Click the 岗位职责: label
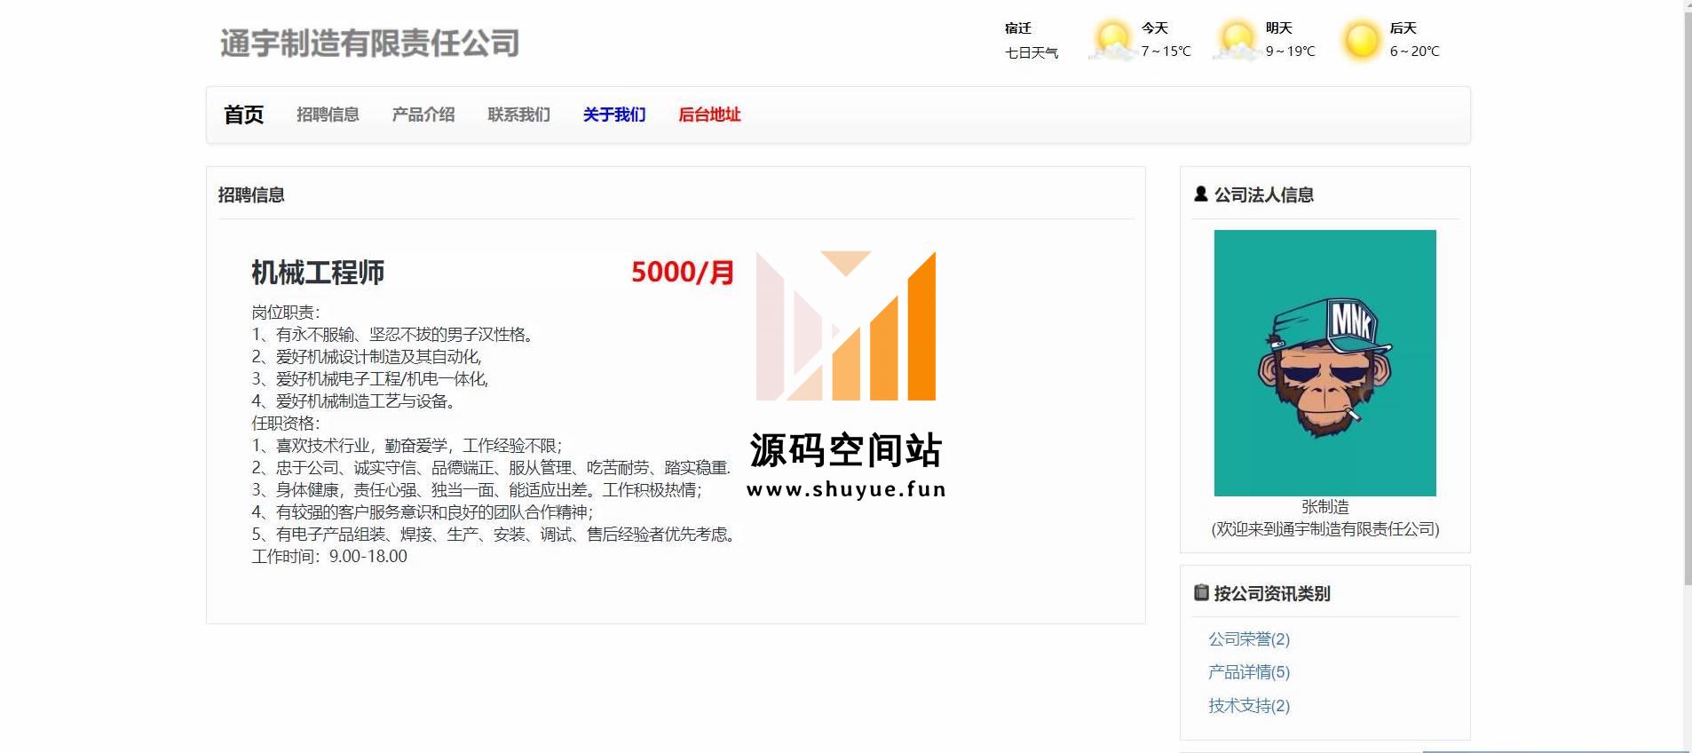 point(286,313)
